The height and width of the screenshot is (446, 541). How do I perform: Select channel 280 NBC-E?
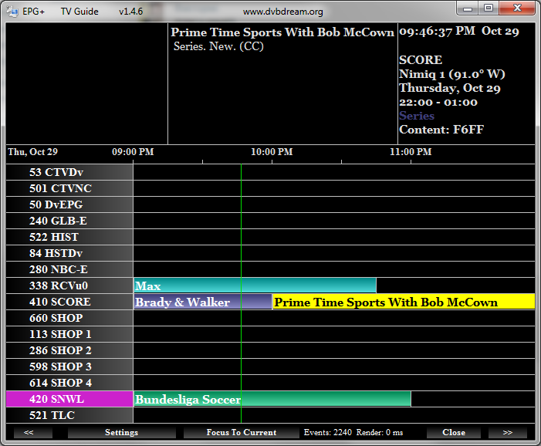69,269
